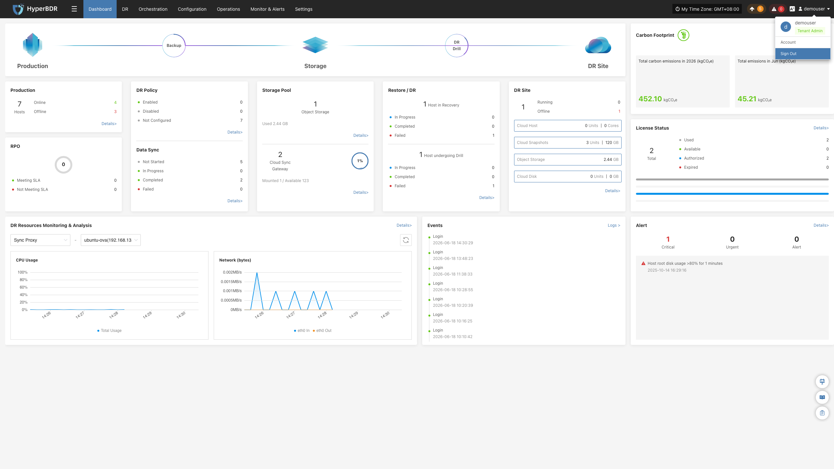Open License Status Details link
The image size is (834, 469).
pos(821,128)
